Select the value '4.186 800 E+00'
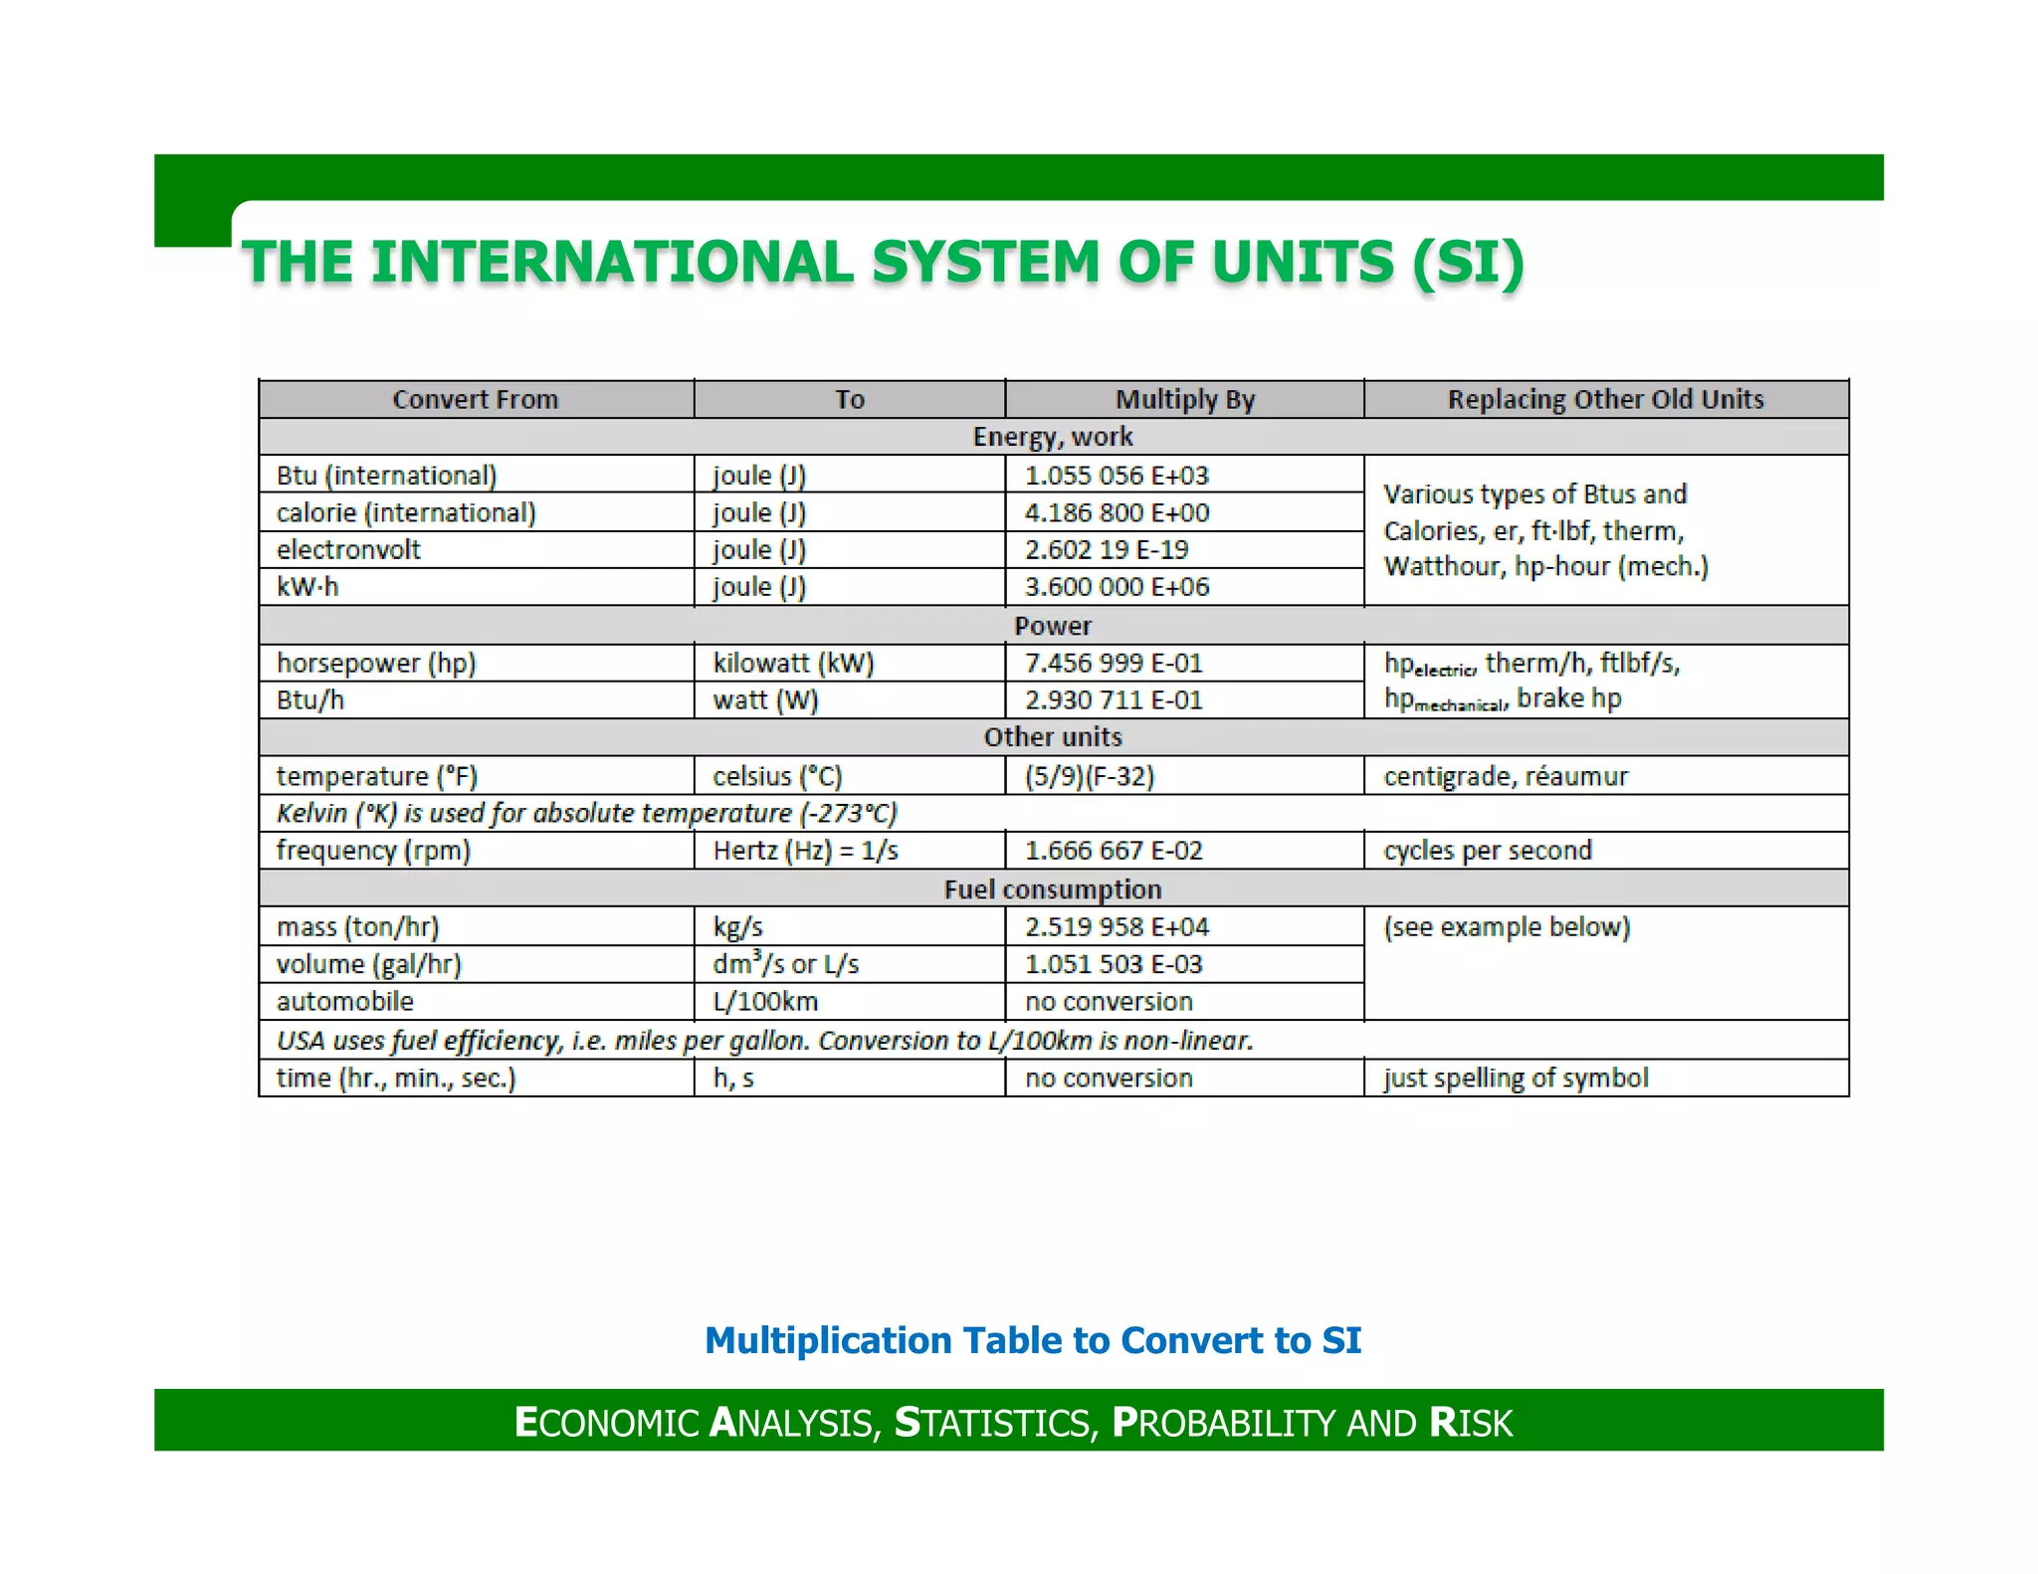2038x1574 pixels. coord(1117,512)
